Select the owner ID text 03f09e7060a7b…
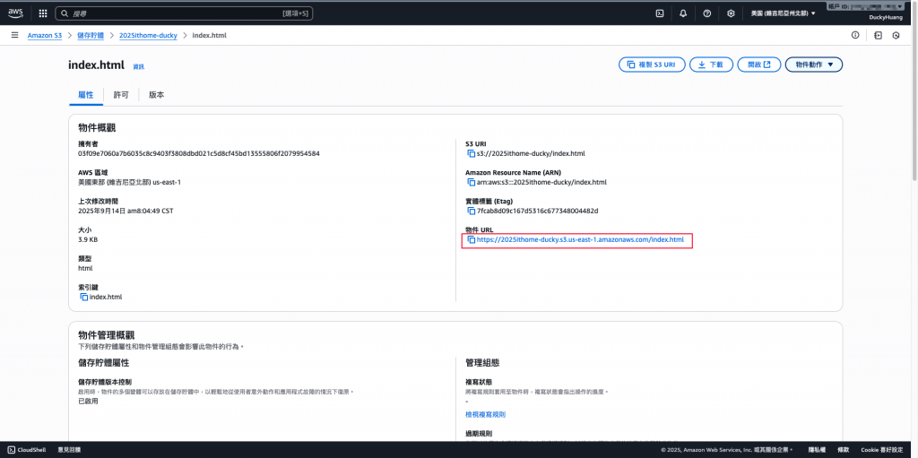This screenshot has width=918, height=458. pyautogui.click(x=198, y=153)
